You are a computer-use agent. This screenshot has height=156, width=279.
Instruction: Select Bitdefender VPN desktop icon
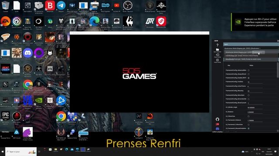click(161, 22)
